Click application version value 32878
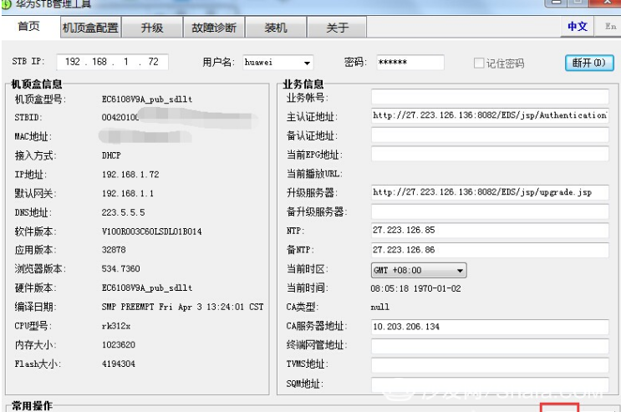Image resolution: width=621 pixels, height=412 pixels. click(114, 250)
